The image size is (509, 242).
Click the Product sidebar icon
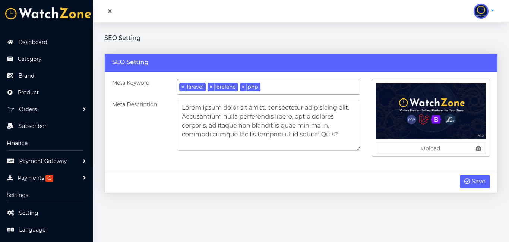coord(10,92)
